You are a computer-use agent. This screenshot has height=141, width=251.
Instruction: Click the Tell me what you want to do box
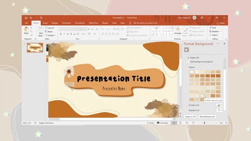(145, 23)
